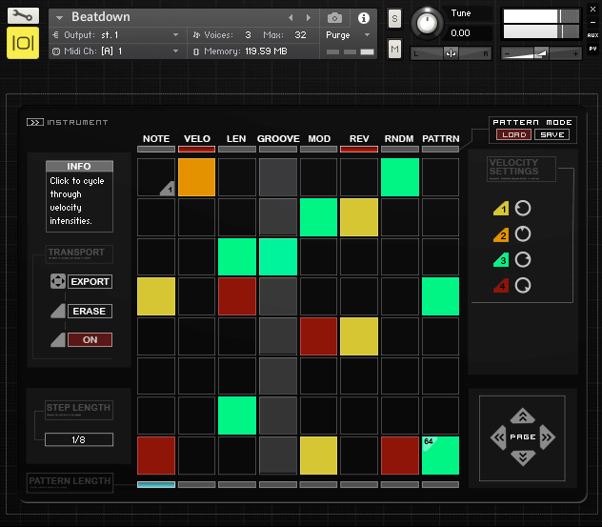This screenshot has height=527, width=602.
Task: Toggle the M mute button
Action: tap(395, 49)
